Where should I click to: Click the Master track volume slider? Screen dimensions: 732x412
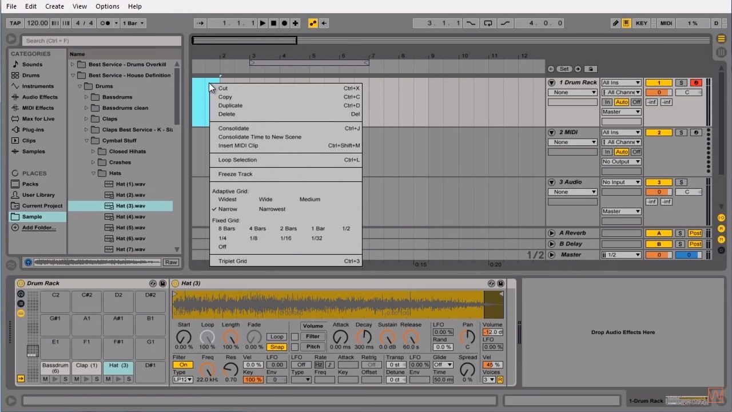click(658, 255)
